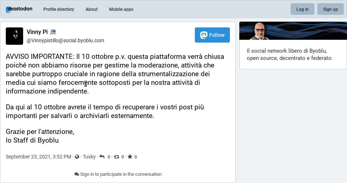
Task: Follow Vinny Pi
Action: click(x=212, y=35)
